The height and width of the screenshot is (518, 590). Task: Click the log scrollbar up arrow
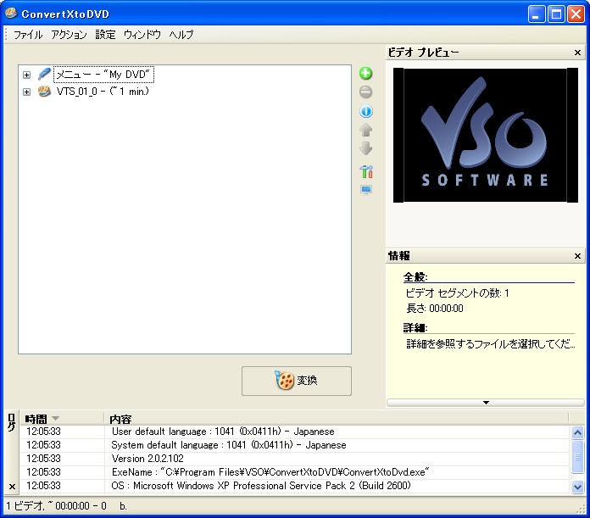[x=577, y=432]
